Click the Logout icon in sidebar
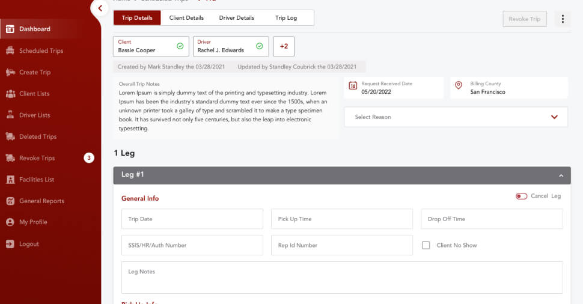 (10, 244)
